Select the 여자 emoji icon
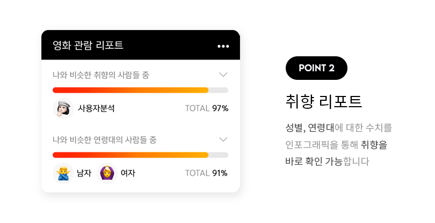The height and width of the screenshot is (223, 435). pyautogui.click(x=107, y=173)
